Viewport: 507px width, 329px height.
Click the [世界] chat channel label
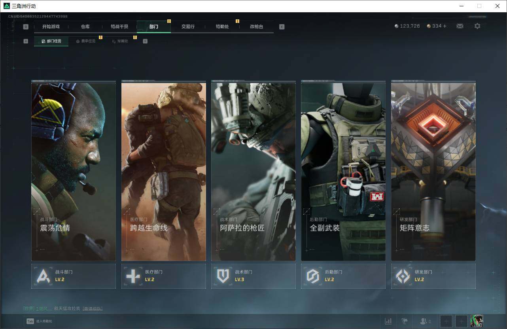pyautogui.click(x=29, y=308)
